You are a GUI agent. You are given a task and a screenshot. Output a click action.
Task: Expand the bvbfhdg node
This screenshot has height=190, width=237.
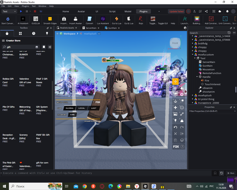pos(192,43)
